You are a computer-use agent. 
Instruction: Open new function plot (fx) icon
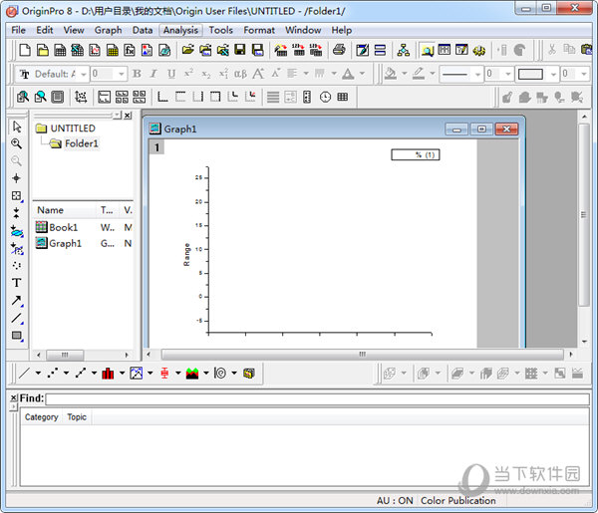click(130, 50)
